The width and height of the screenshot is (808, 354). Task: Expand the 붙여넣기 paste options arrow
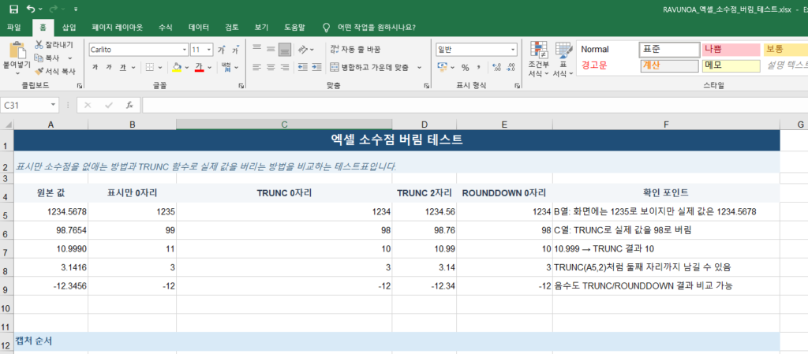coord(17,72)
